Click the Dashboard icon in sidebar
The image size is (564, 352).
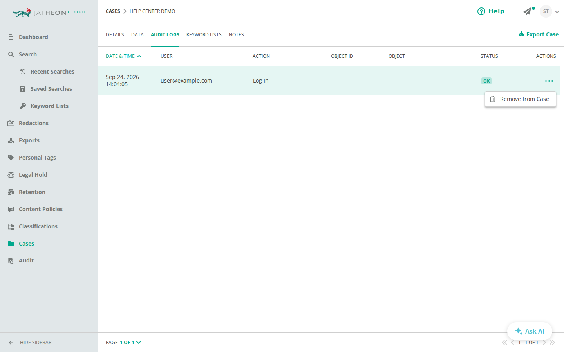(x=11, y=37)
